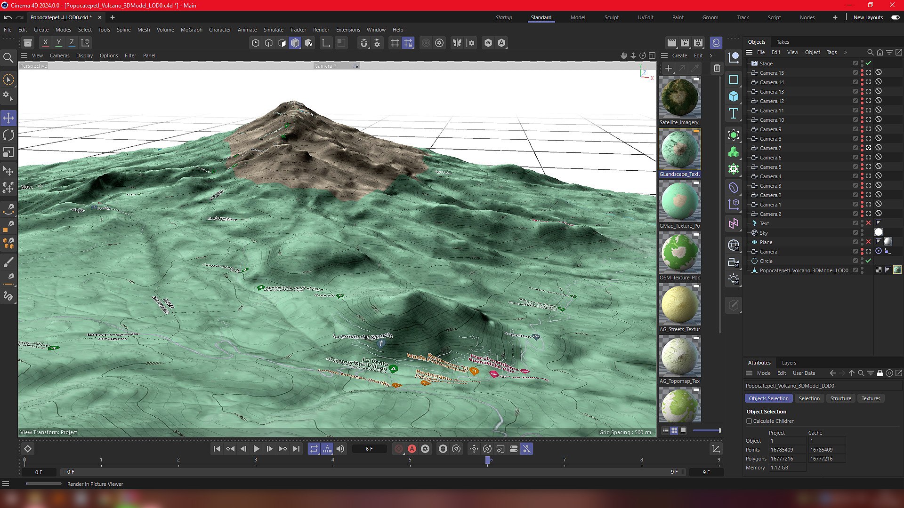
Task: Open Material Manager hamburger menu
Action: click(664, 56)
